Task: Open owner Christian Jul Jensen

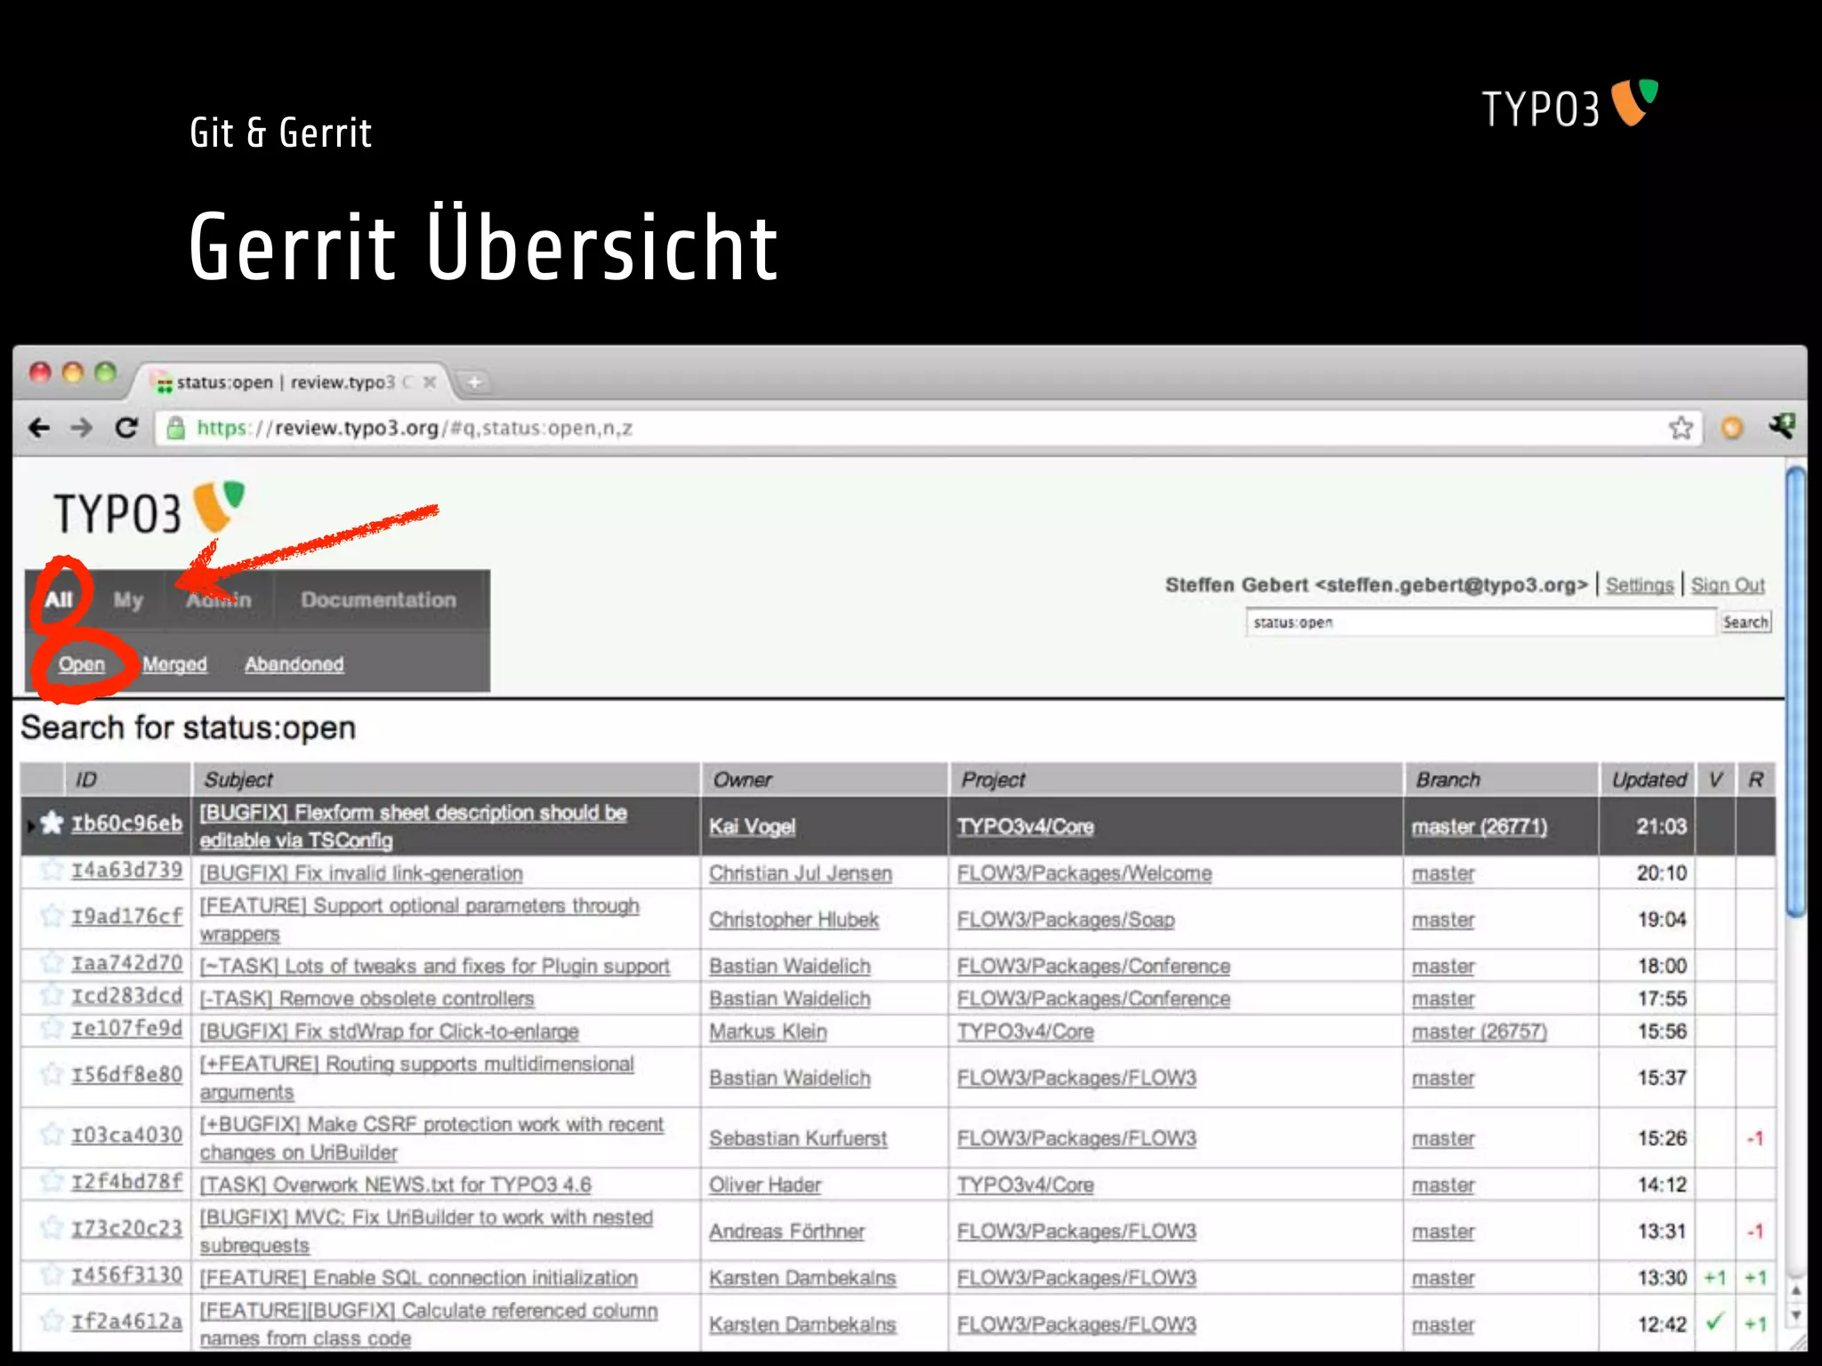Action: coord(800,873)
